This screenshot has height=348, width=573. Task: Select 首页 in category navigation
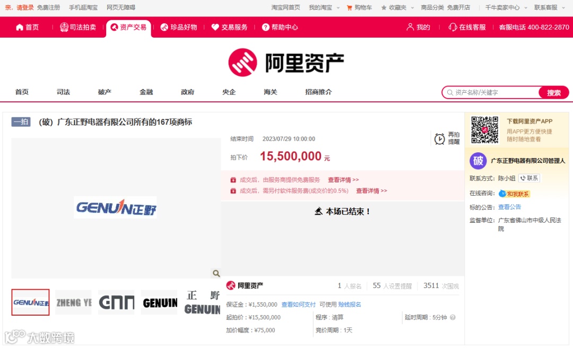point(22,92)
